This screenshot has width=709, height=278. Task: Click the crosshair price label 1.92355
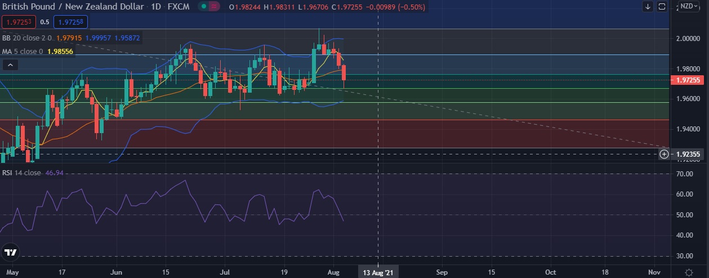687,154
